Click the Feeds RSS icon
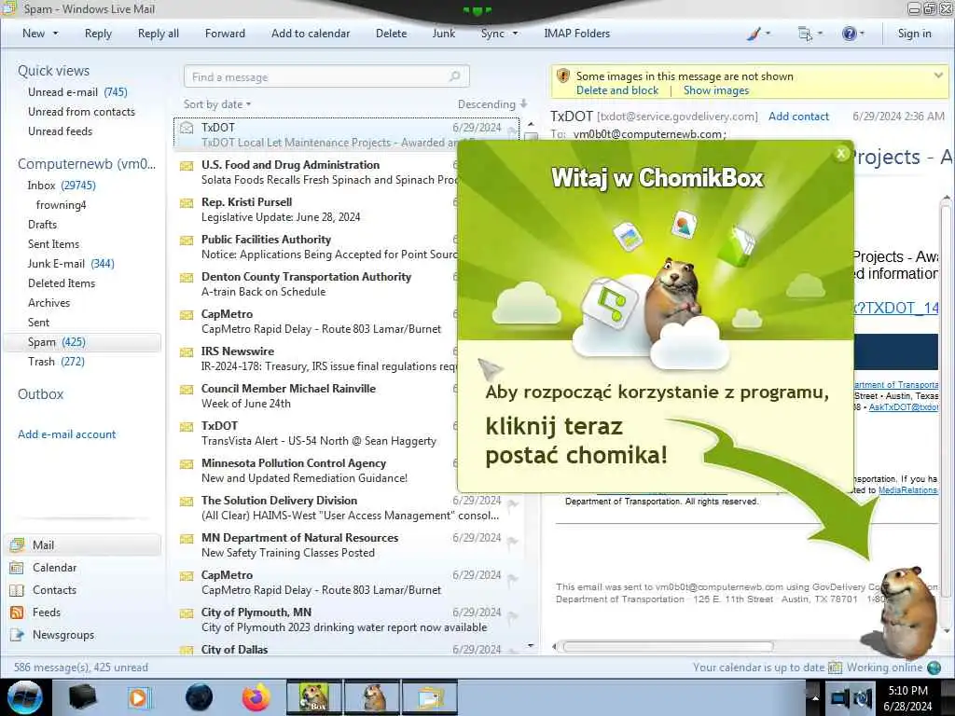955x716 pixels. 17,613
